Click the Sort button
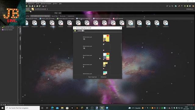Viewport: 195px width, 110px height. pyautogui.click(x=60, y=13)
